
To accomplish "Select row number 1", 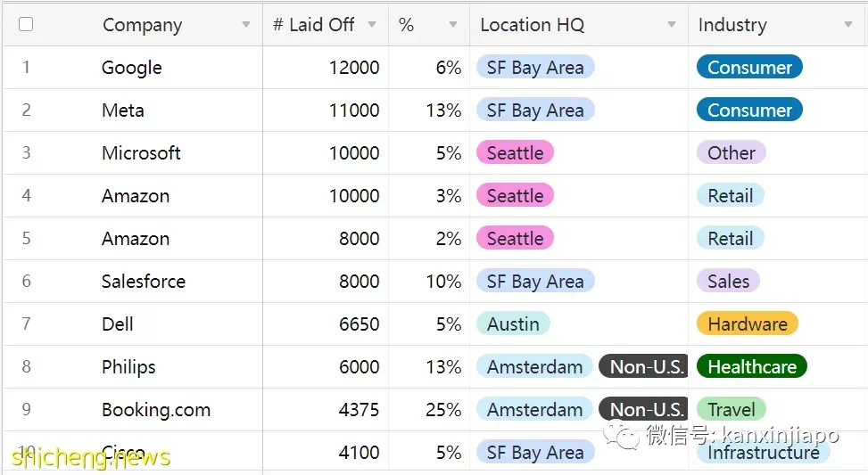I will click(x=26, y=67).
